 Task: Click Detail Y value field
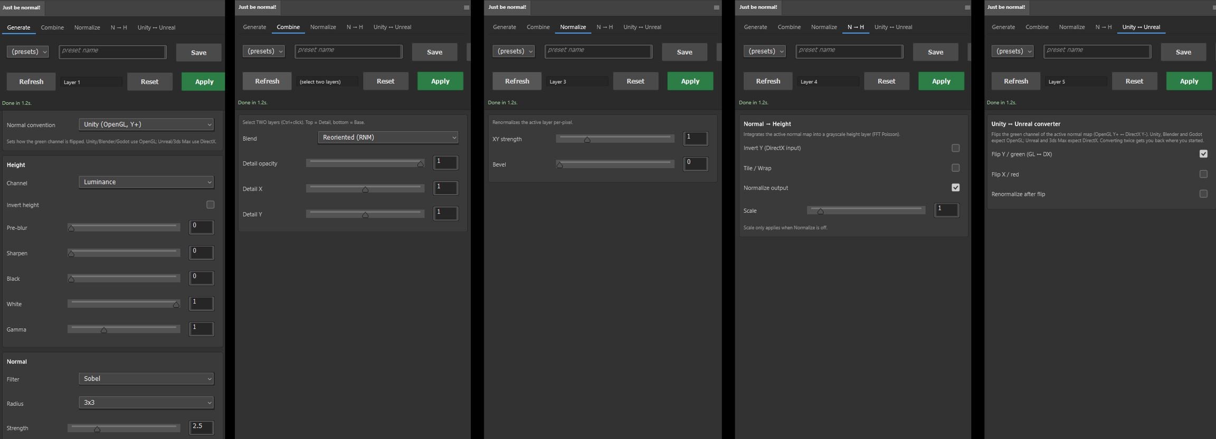click(446, 213)
